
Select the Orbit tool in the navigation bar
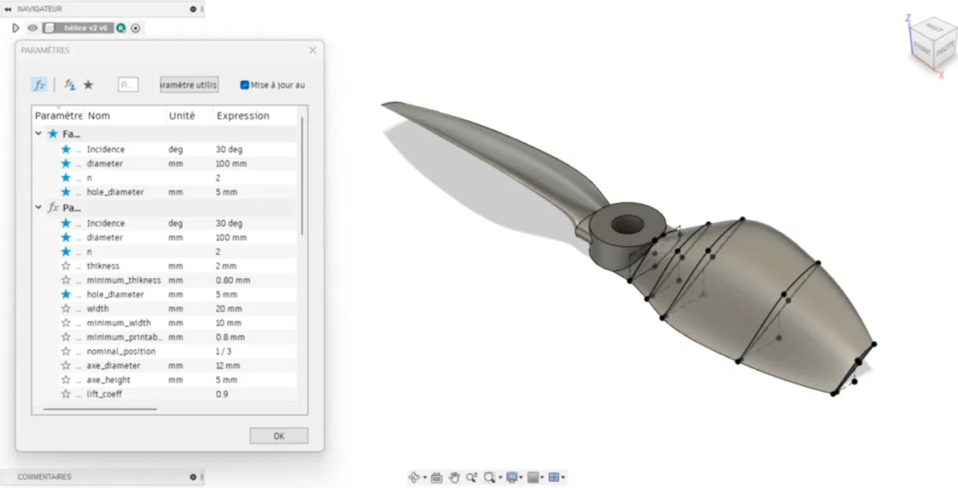(x=414, y=476)
